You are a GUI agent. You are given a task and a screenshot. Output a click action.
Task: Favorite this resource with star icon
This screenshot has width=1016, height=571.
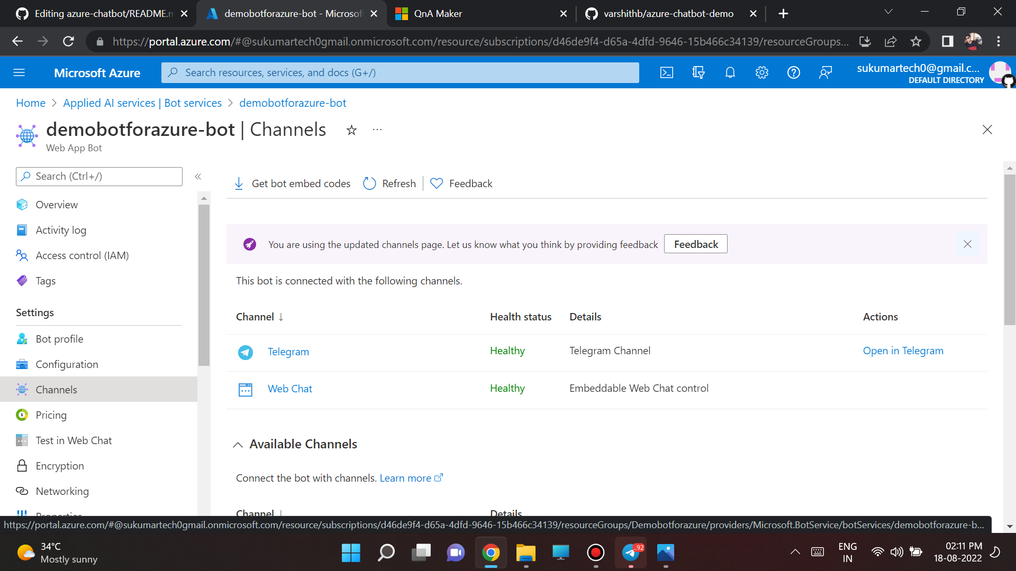tap(351, 130)
